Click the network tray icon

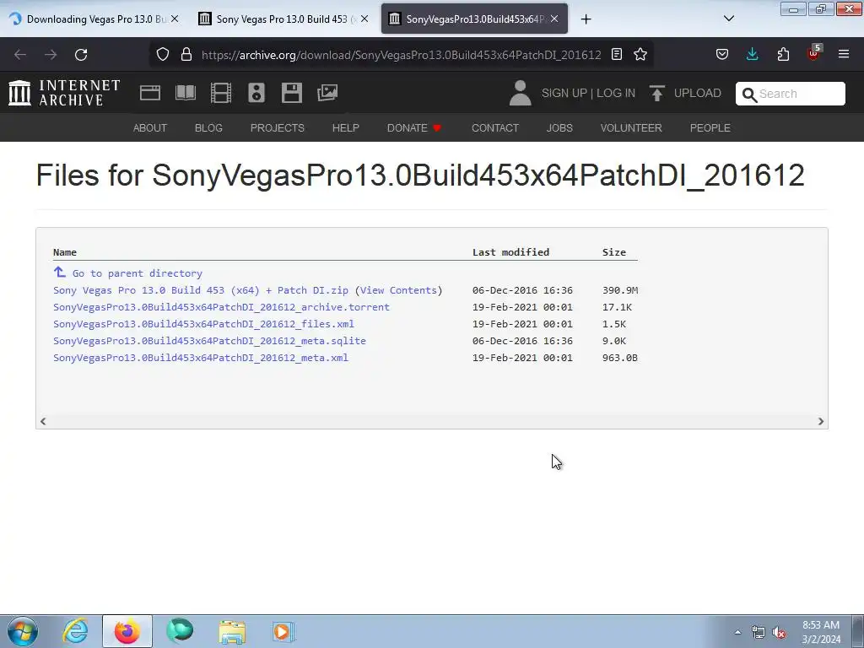(759, 633)
